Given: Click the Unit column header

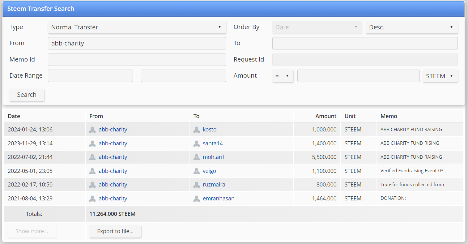Looking at the screenshot, I should pyautogui.click(x=350, y=116).
